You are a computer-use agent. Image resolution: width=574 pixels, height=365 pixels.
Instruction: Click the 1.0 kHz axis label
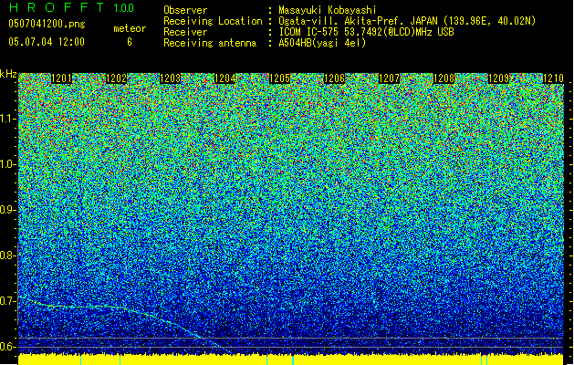pos(7,164)
